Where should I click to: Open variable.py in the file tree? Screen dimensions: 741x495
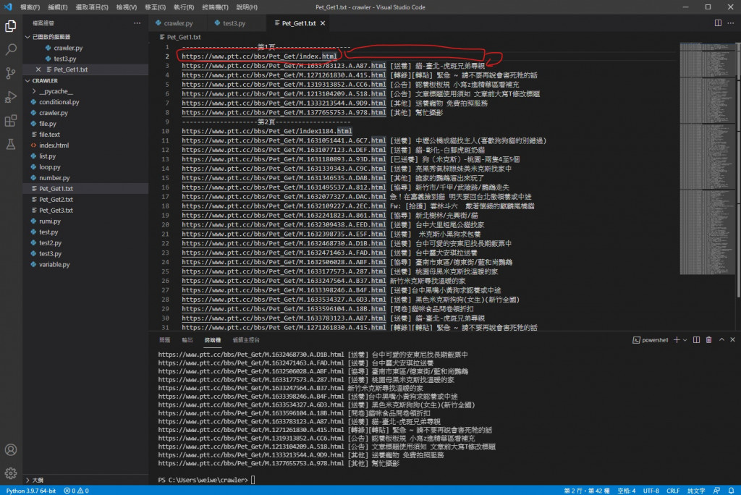54,265
